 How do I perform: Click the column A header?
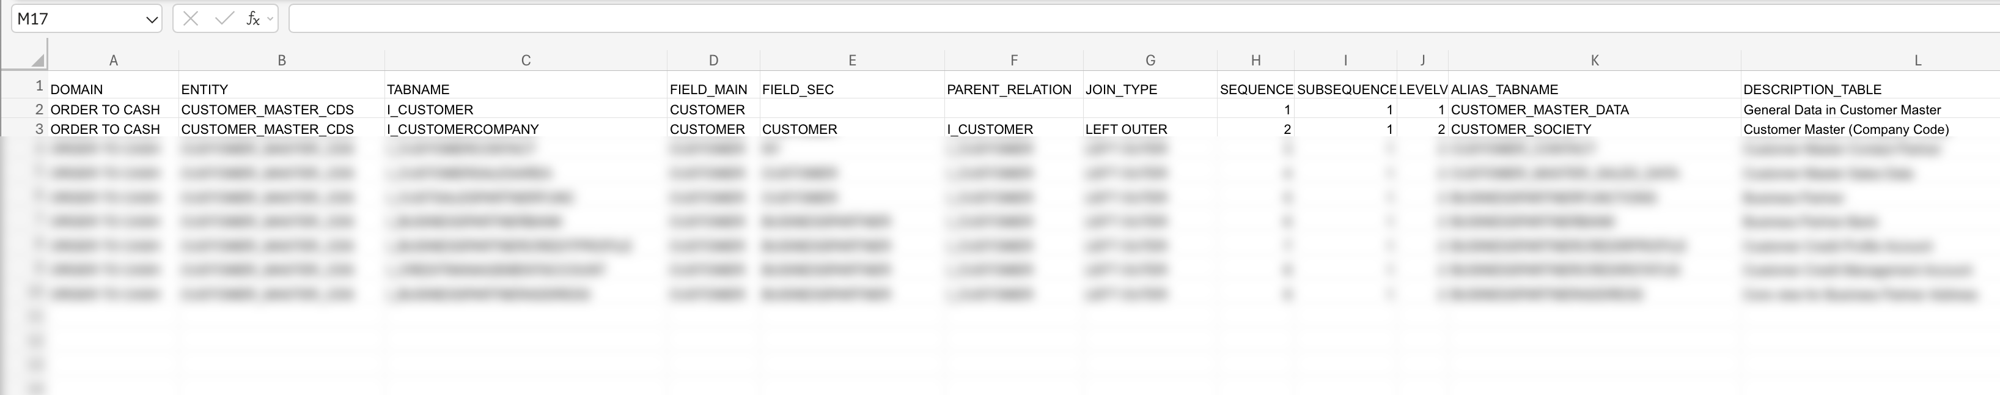click(x=113, y=59)
